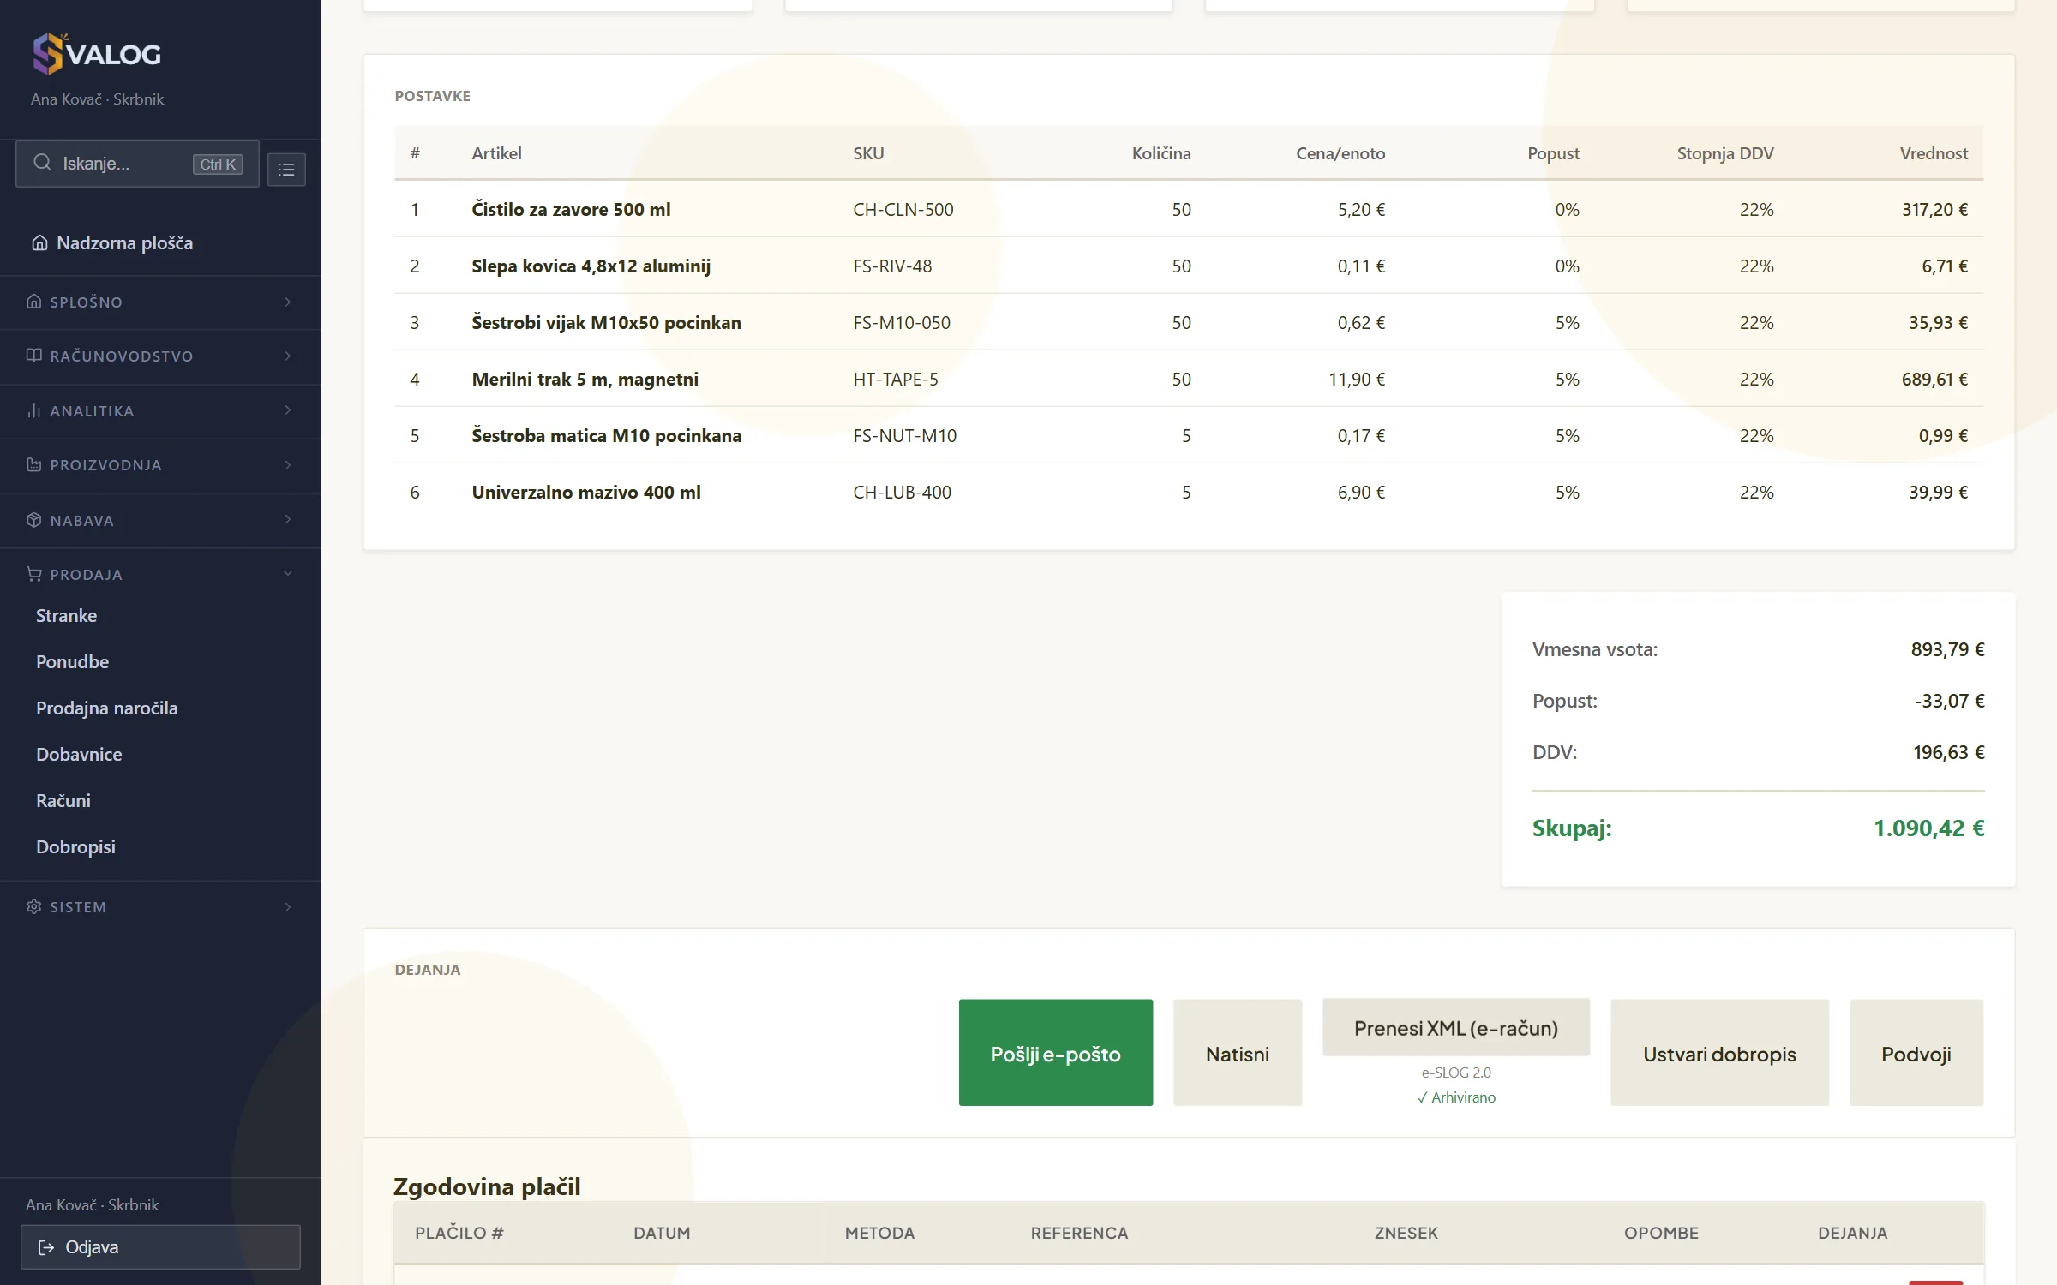Open Stranke in the sidebar

(x=66, y=615)
